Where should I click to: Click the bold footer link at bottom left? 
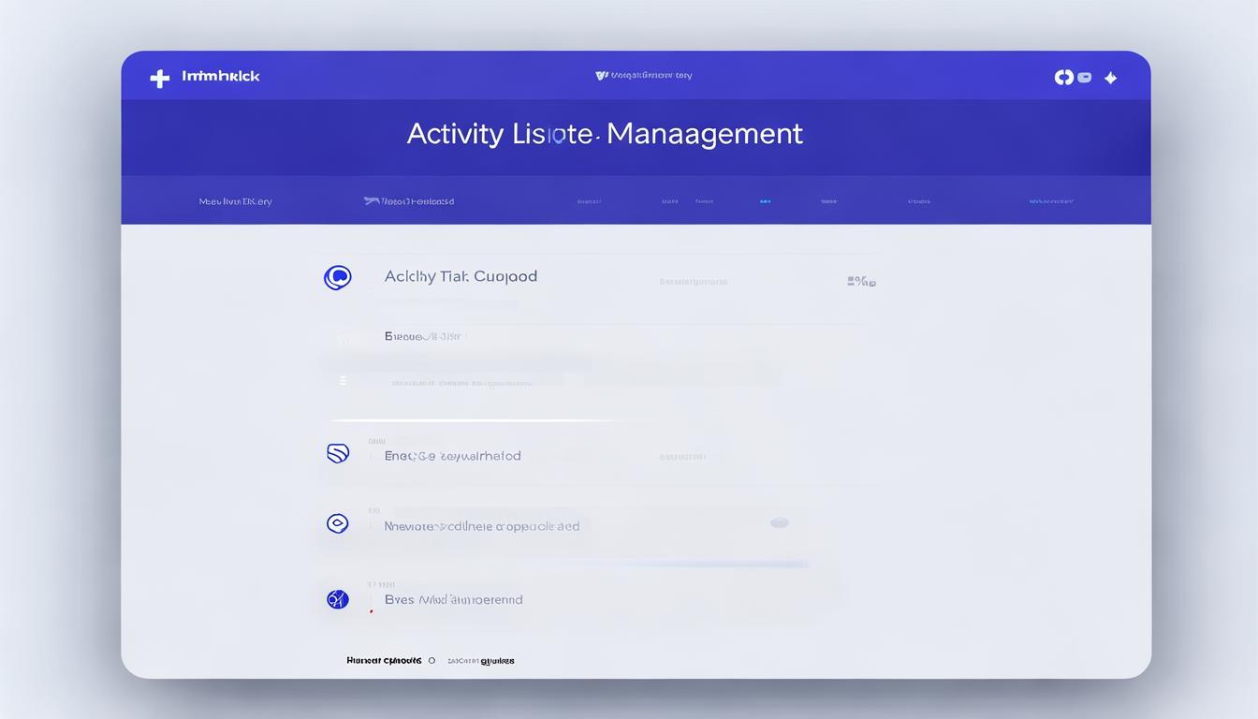384,661
